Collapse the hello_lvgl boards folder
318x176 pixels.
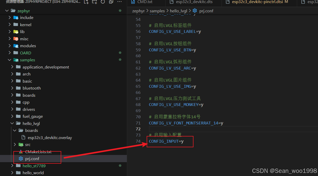[x=15, y=130]
